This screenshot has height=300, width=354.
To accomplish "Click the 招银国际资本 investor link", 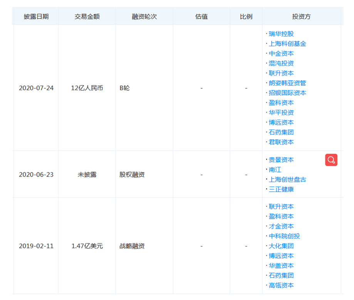I will (287, 93).
